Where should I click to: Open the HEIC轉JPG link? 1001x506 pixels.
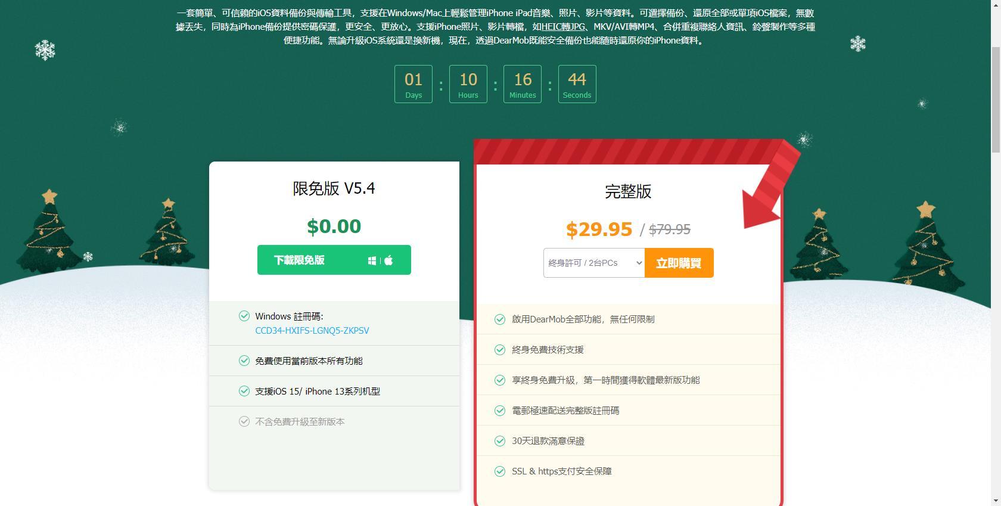point(563,26)
